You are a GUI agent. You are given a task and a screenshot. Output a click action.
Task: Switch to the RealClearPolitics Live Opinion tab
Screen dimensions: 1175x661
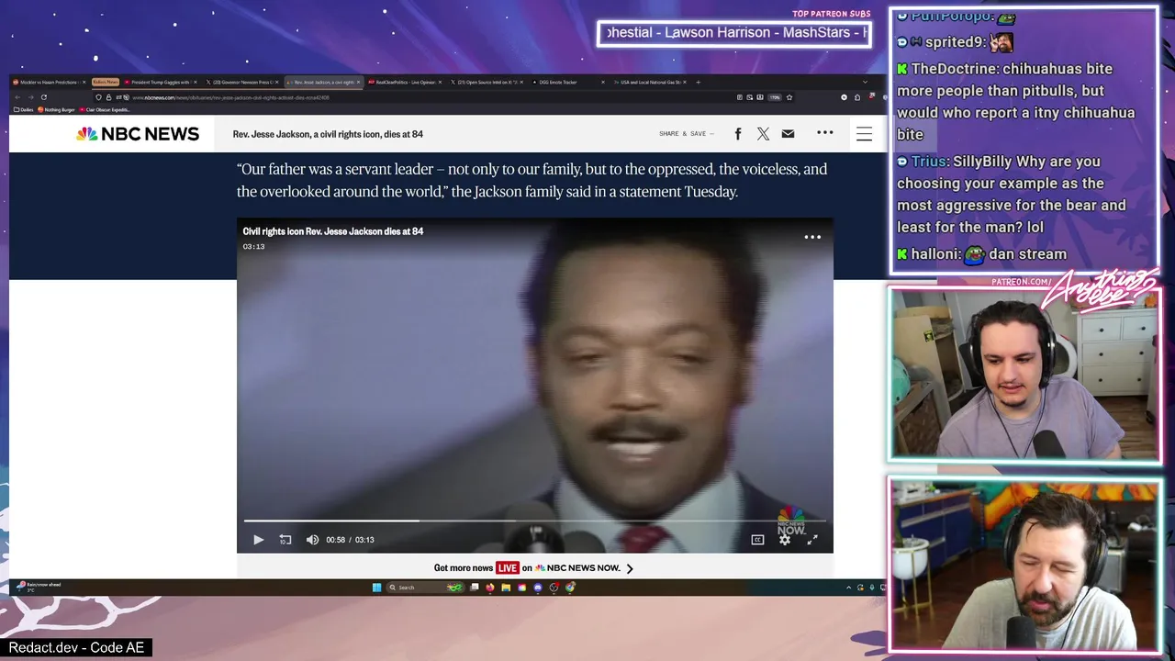pyautogui.click(x=404, y=83)
